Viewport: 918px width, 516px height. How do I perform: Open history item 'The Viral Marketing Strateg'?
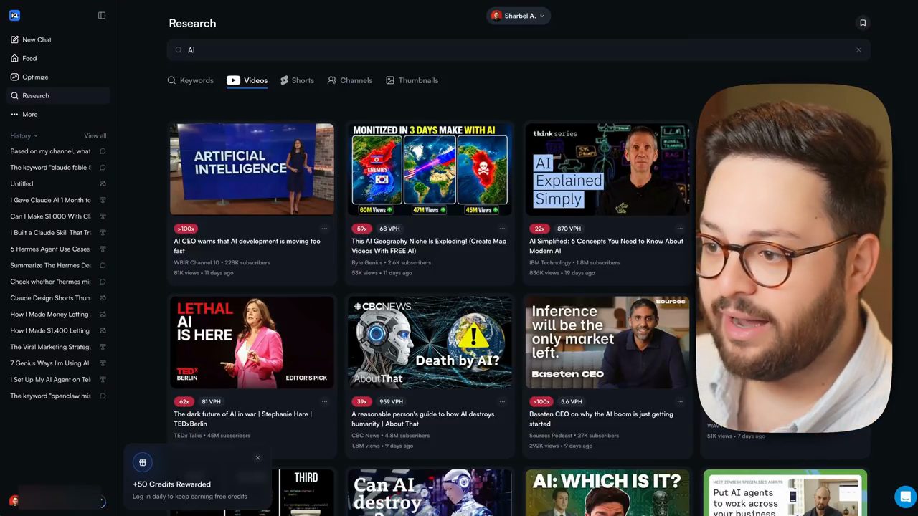[50, 347]
